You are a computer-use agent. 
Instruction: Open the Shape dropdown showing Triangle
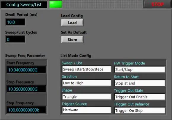87,97
